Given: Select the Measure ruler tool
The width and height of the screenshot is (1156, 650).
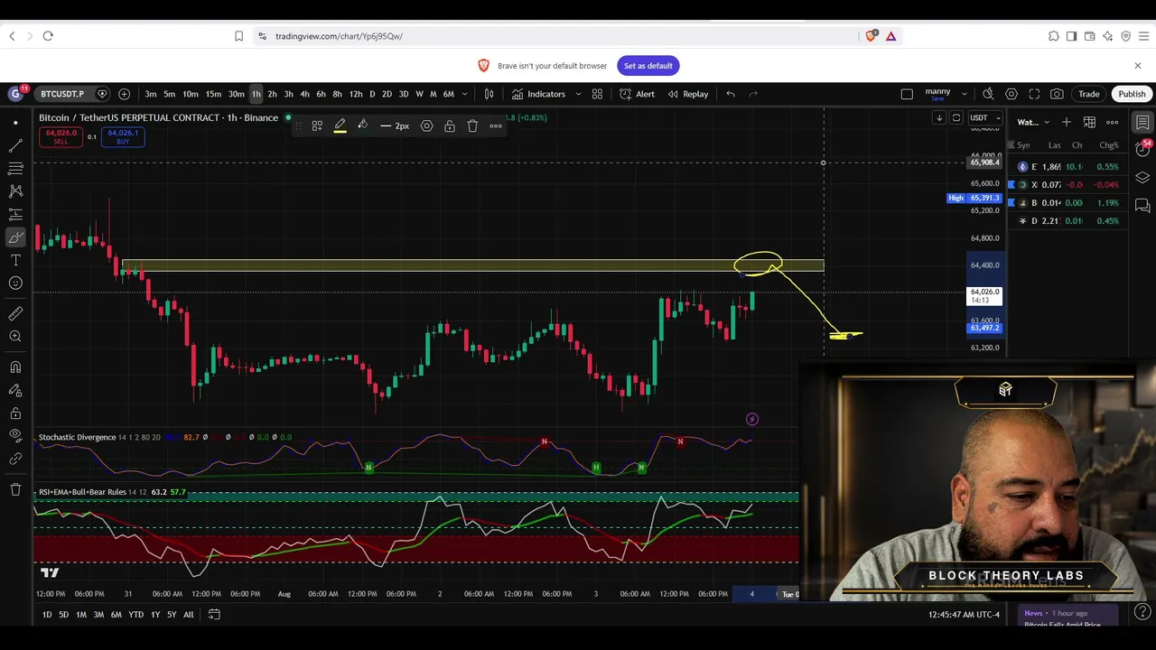Looking at the screenshot, I should [x=15, y=314].
